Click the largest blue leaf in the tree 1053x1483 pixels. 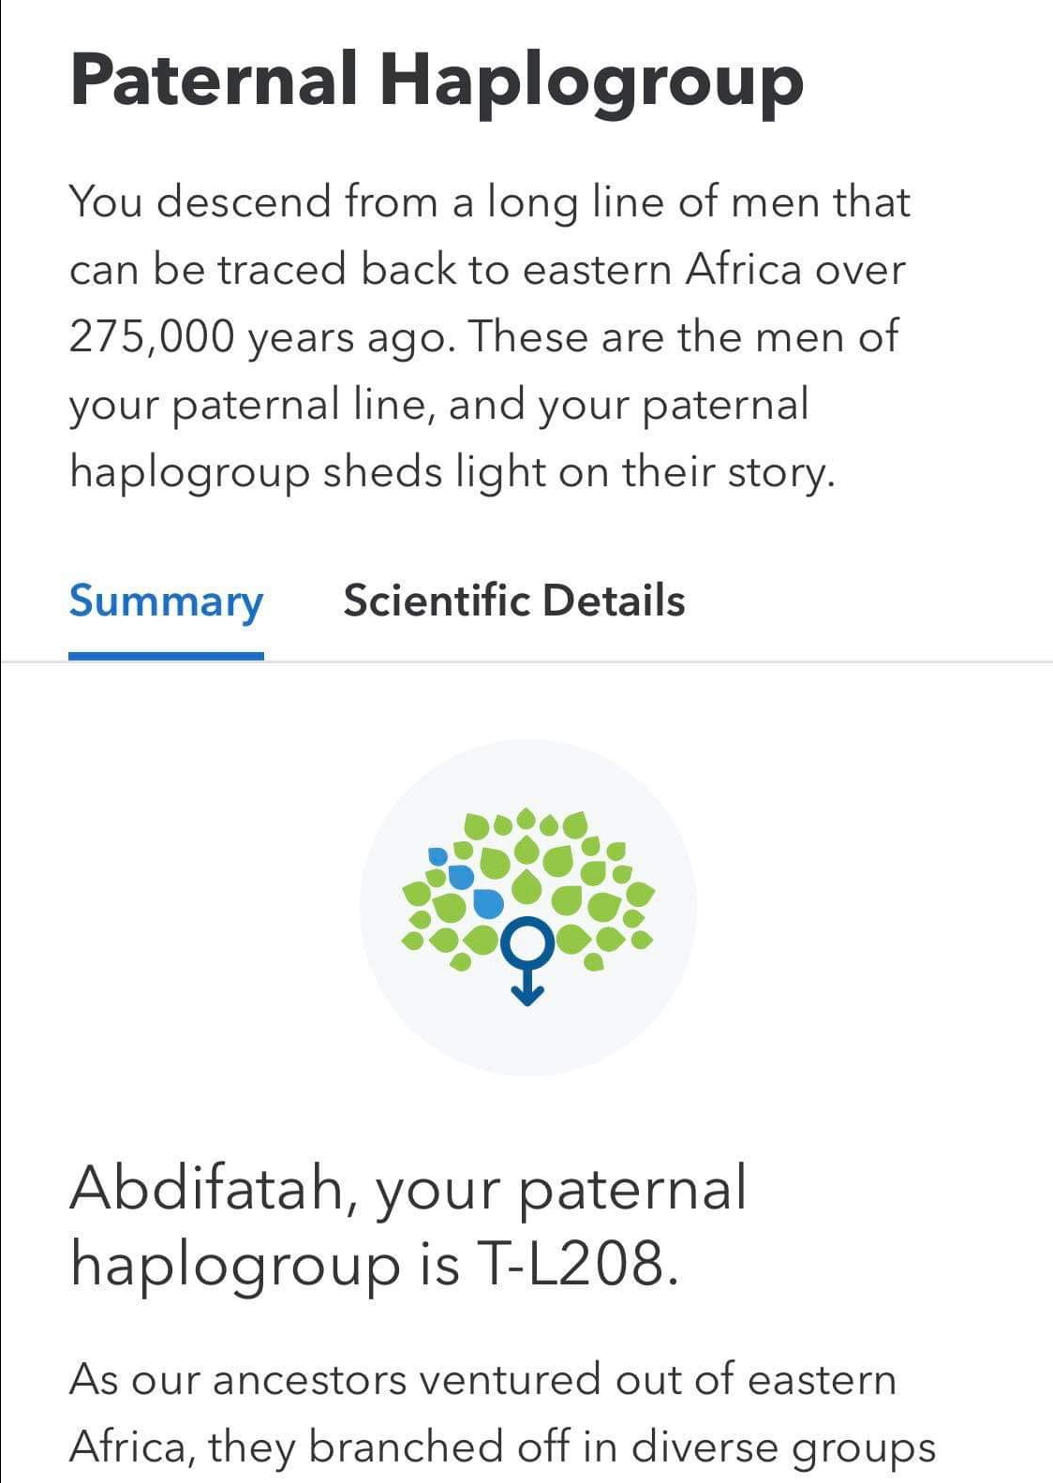pos(488,903)
